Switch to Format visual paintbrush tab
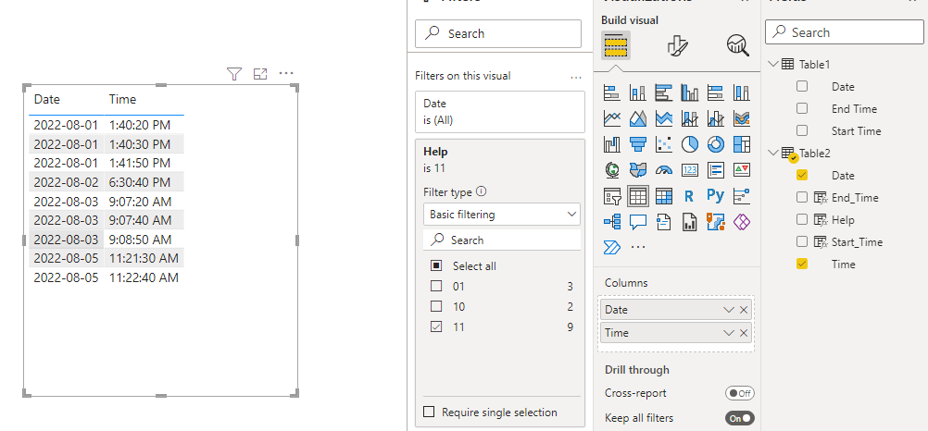This screenshot has height=431, width=928. (676, 45)
